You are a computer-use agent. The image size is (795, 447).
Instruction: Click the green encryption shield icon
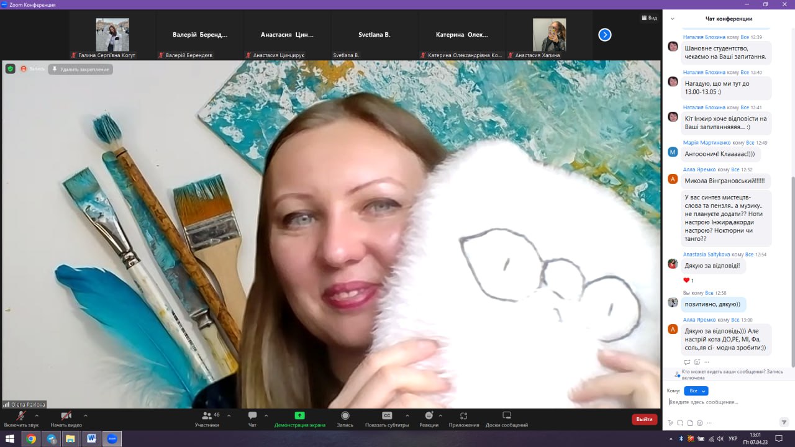10,69
